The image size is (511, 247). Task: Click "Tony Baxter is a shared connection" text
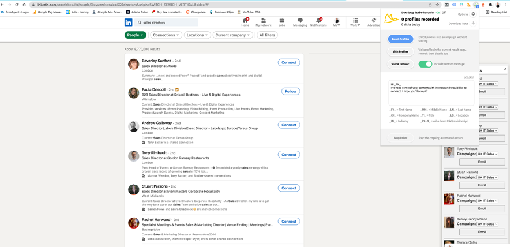click(x=170, y=143)
